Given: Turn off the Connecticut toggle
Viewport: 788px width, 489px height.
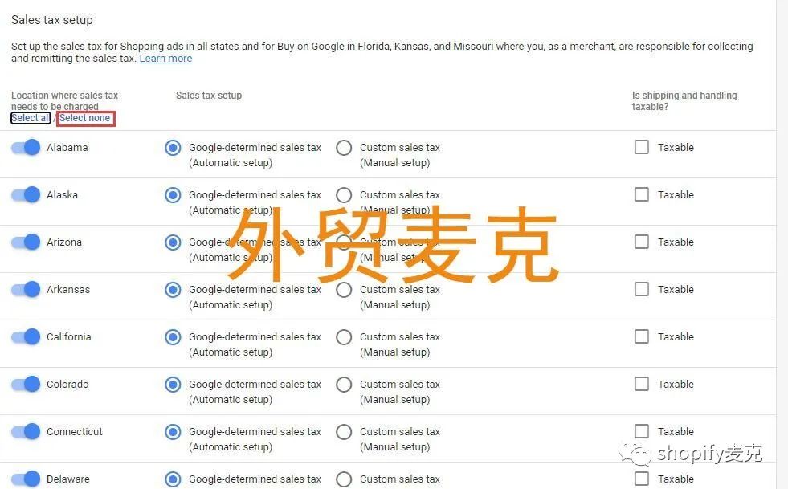Looking at the screenshot, I should (x=25, y=431).
